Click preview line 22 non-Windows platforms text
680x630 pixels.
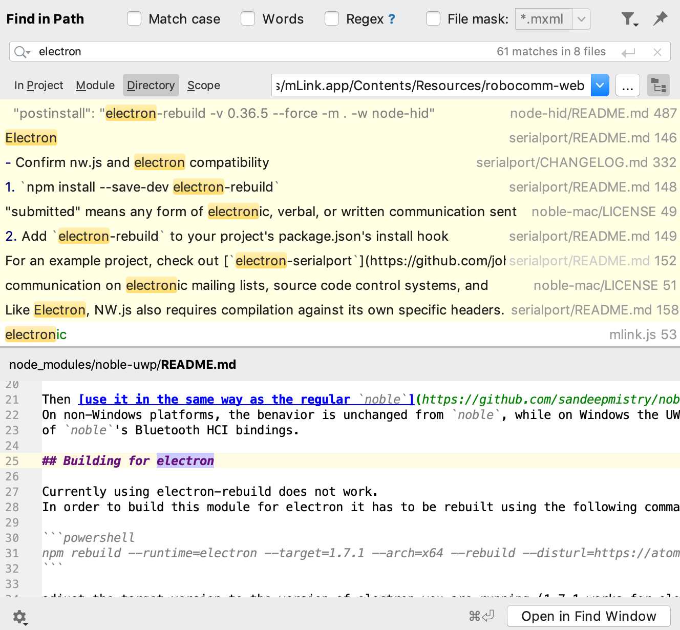click(361, 415)
